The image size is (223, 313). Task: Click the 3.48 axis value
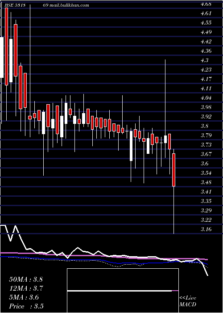point(206,182)
